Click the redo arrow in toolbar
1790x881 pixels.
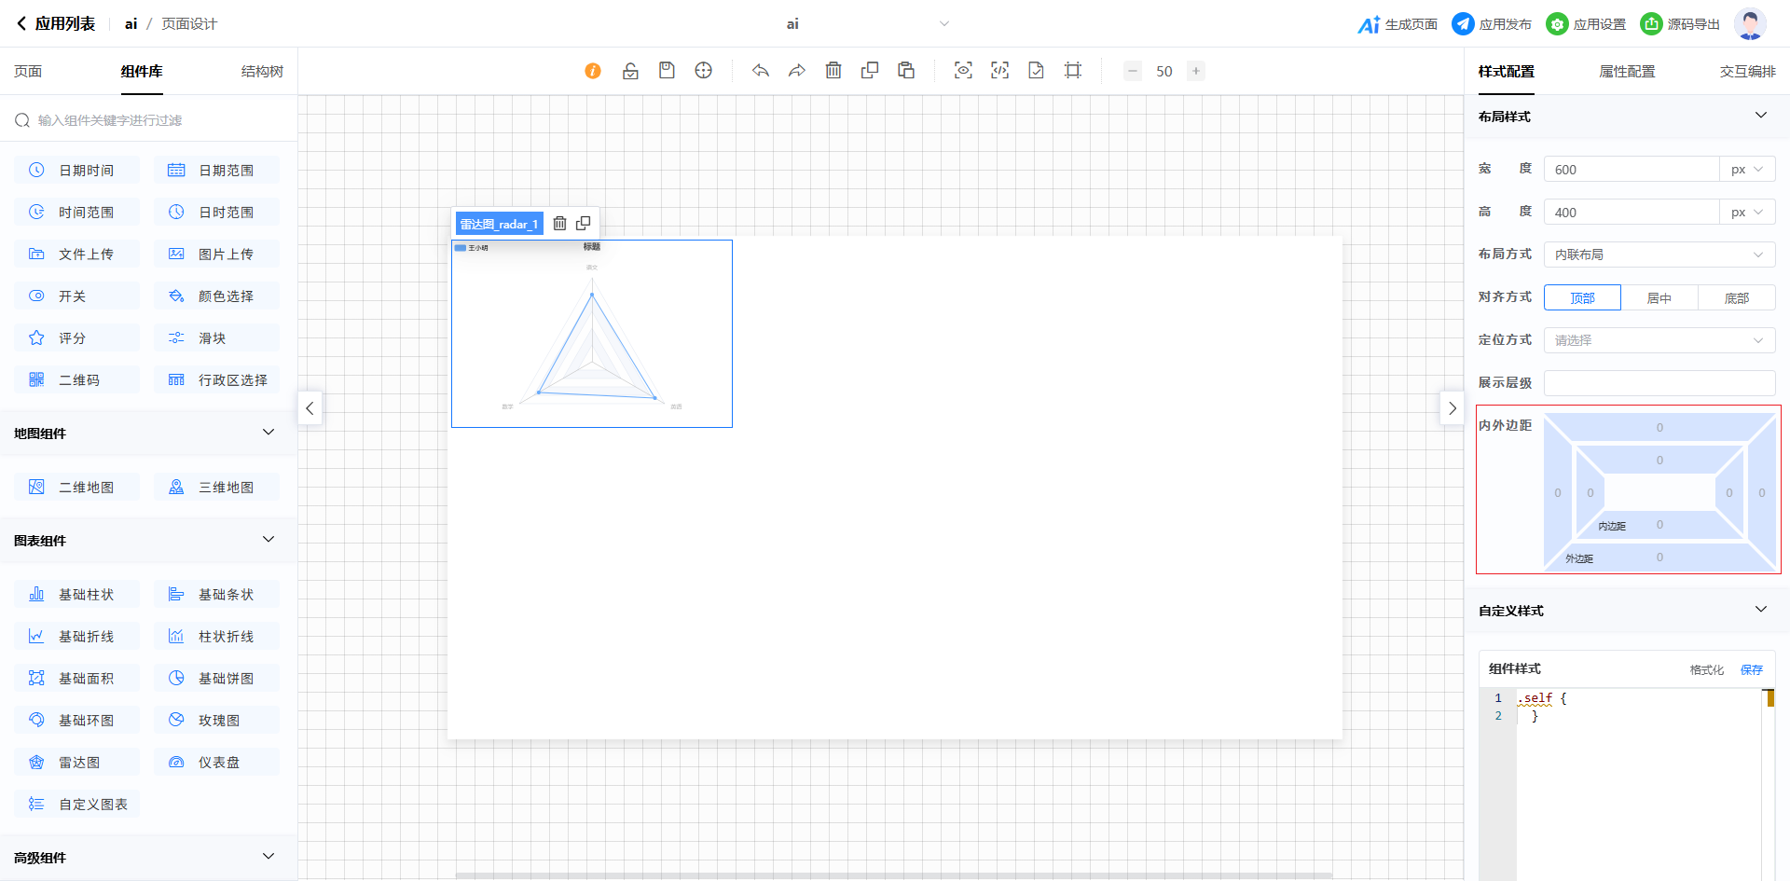[796, 71]
